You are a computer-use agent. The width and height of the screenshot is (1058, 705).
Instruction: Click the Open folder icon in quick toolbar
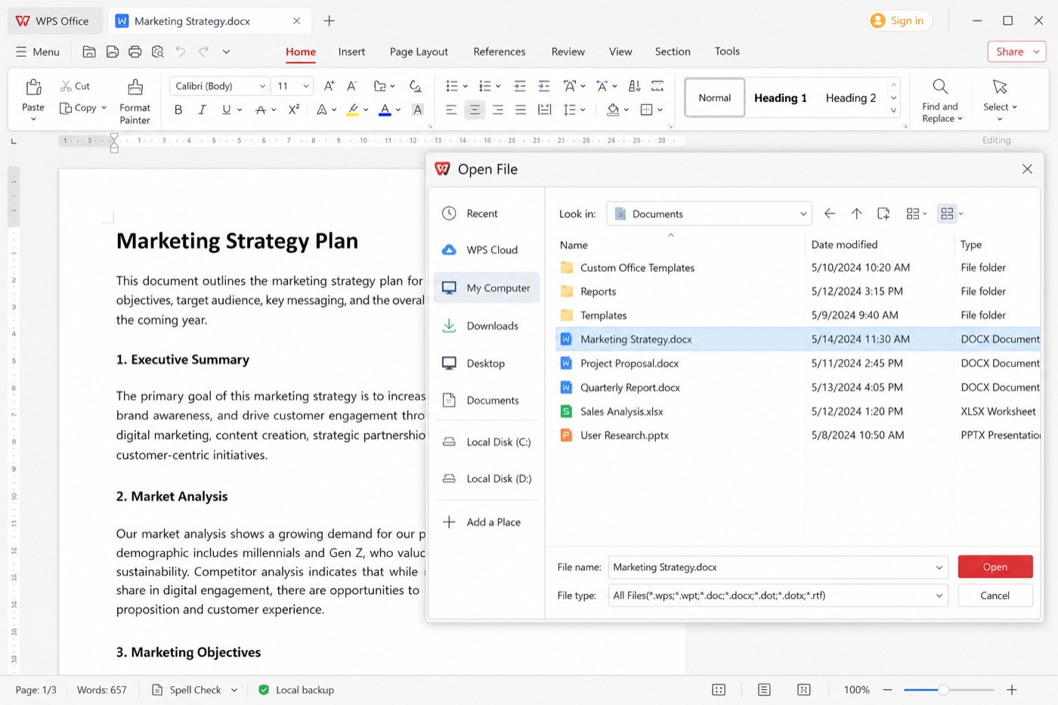(x=89, y=51)
